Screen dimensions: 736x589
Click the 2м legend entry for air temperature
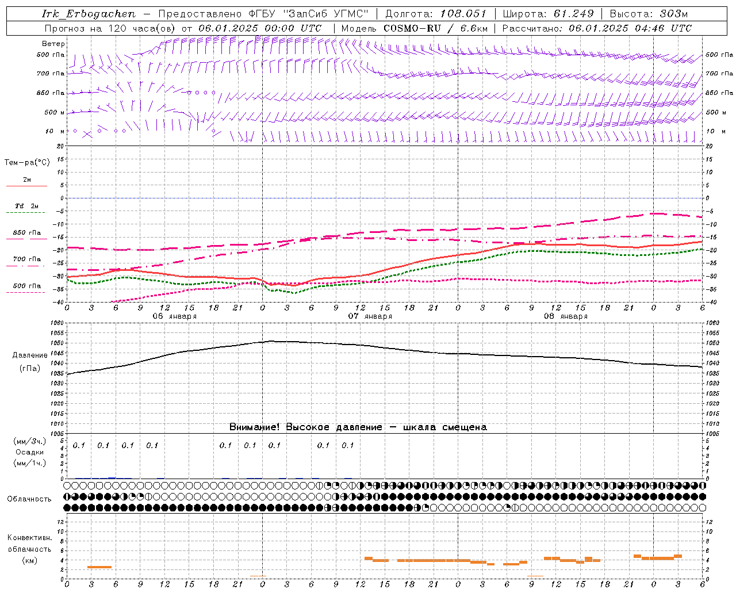pyautogui.click(x=27, y=180)
